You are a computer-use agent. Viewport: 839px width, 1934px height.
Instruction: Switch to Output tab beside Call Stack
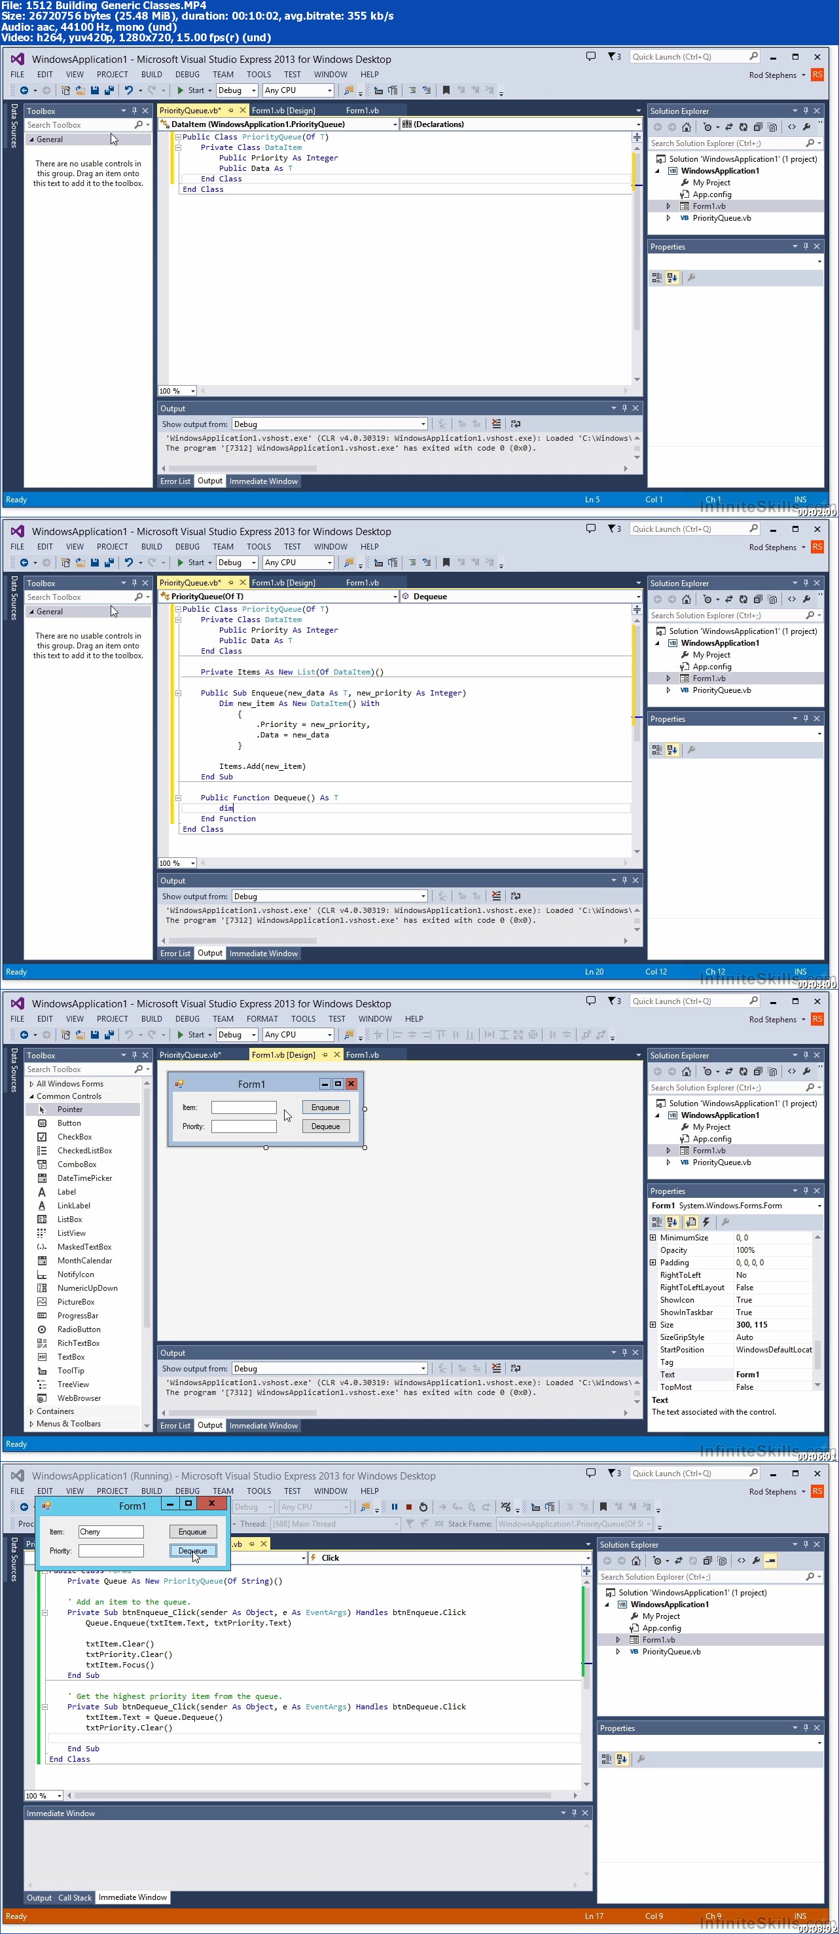[x=39, y=1899]
